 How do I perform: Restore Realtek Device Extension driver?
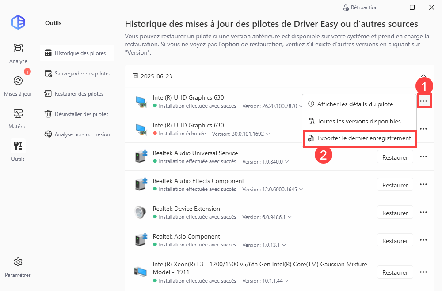pyautogui.click(x=395, y=213)
